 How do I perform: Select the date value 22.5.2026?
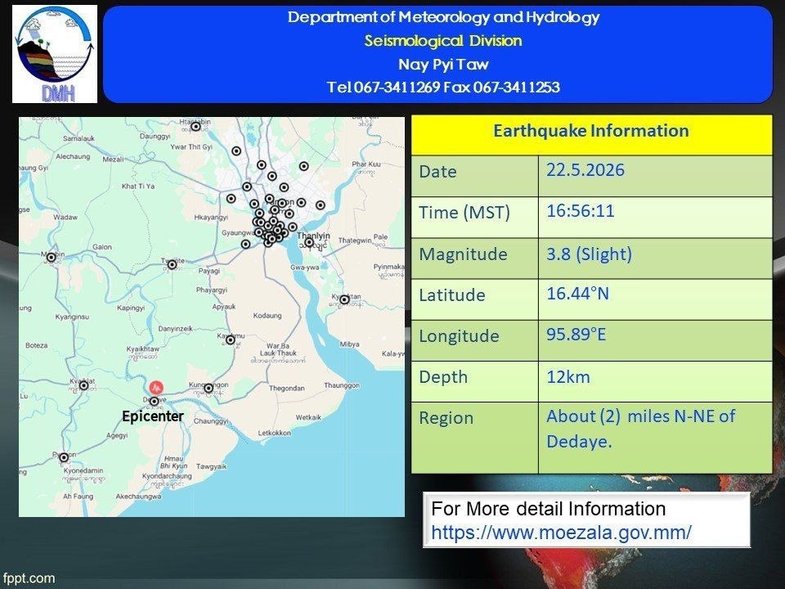tap(585, 170)
